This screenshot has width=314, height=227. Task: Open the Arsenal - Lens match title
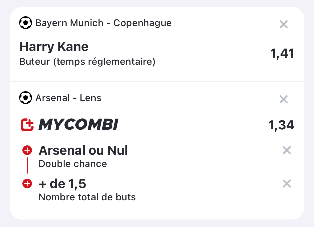[68, 98]
